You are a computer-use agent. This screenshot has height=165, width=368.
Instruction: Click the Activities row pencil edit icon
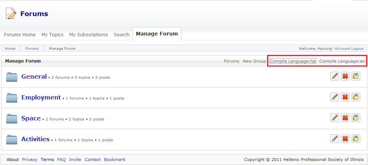click(335, 139)
